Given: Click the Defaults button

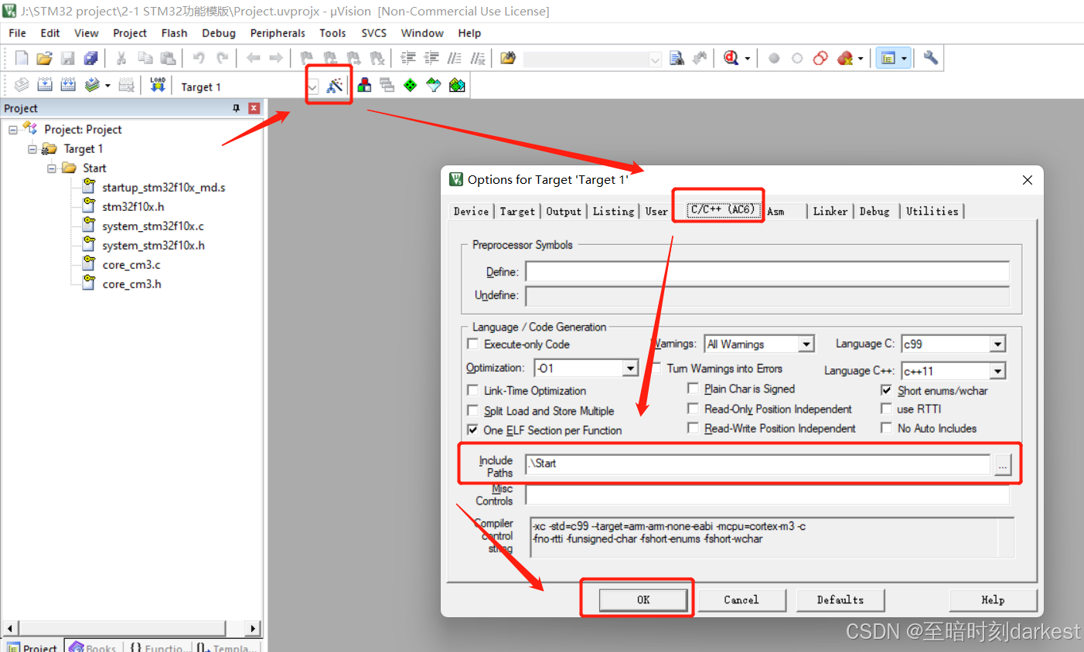Looking at the screenshot, I should coord(840,599).
